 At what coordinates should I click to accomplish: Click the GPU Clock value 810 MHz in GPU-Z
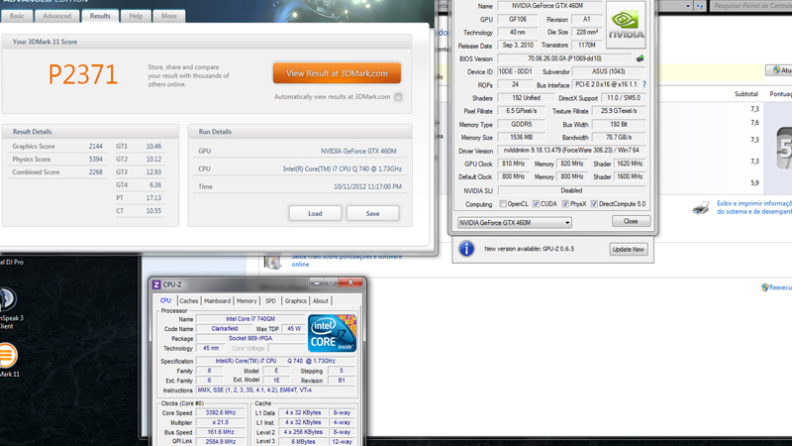(x=514, y=164)
